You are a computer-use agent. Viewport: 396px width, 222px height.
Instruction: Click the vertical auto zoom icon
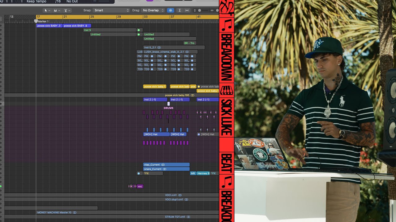tap(180, 10)
